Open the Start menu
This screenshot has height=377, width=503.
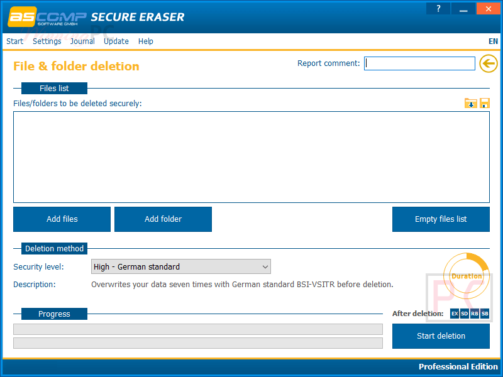(x=14, y=41)
